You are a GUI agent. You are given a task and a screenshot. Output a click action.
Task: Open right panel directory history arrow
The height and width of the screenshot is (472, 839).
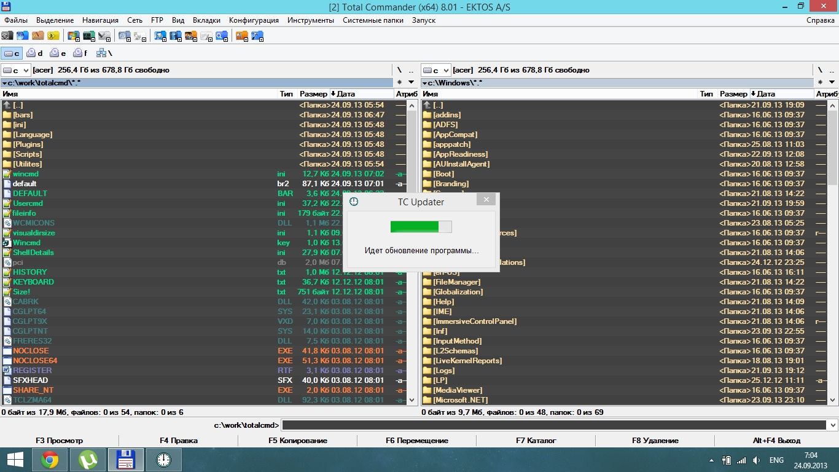832,82
